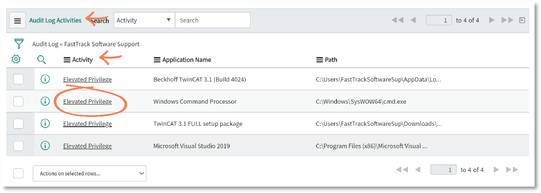Check the Beckhoff TwinCAT row checkbox
Screen dimensions: 541x193
[18, 79]
